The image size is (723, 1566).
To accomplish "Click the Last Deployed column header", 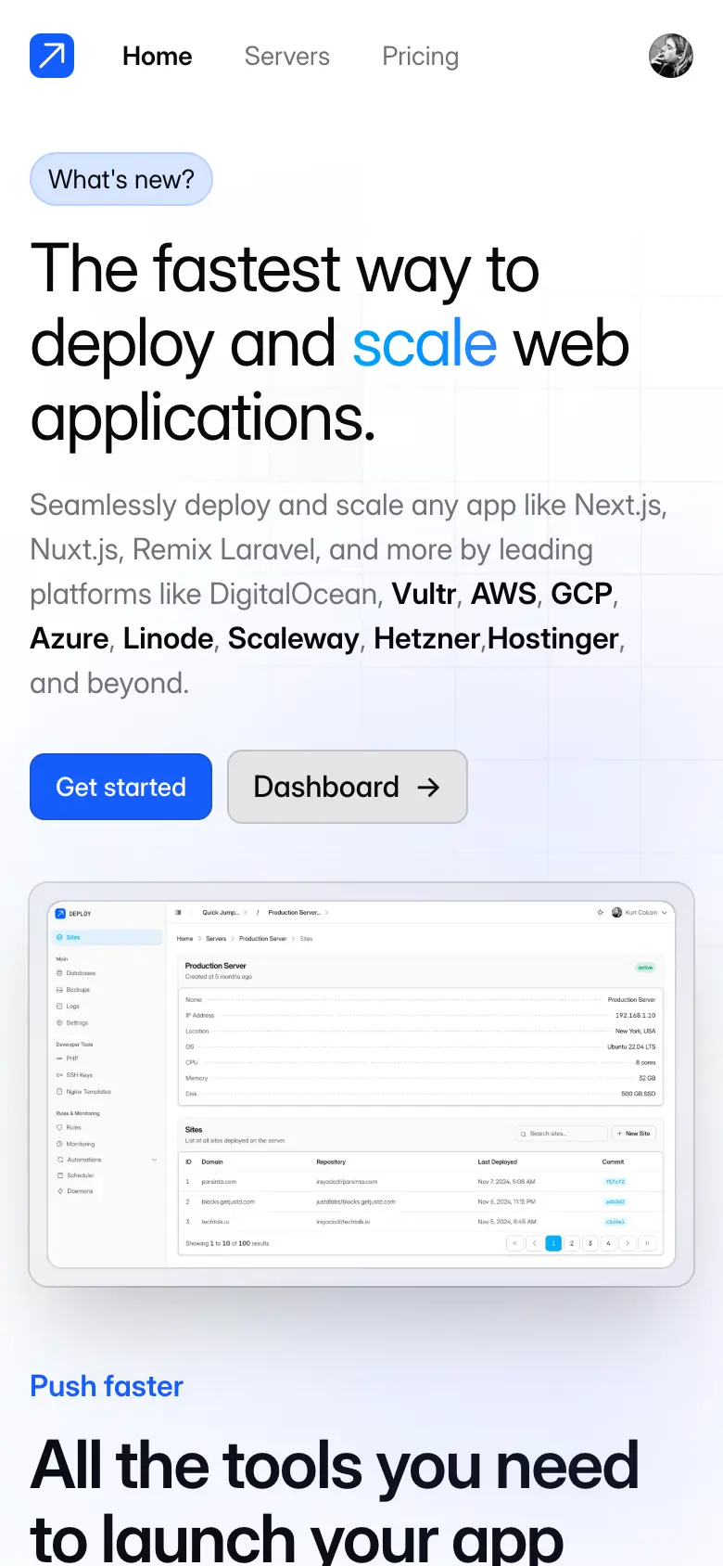I will tap(498, 1162).
